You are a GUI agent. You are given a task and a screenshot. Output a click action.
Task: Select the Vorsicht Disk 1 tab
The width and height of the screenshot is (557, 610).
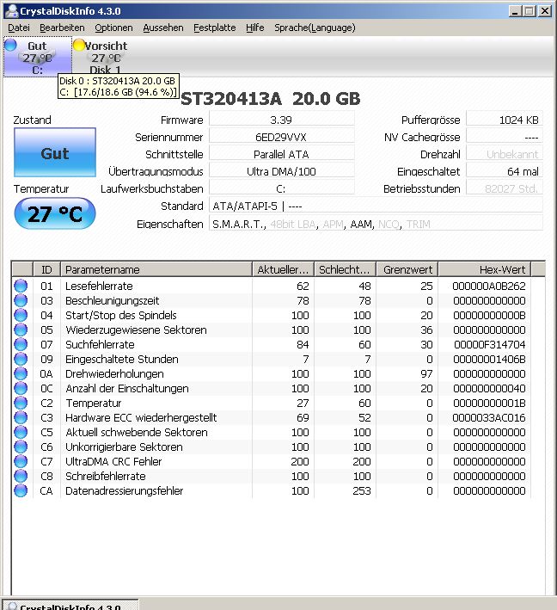[106, 58]
